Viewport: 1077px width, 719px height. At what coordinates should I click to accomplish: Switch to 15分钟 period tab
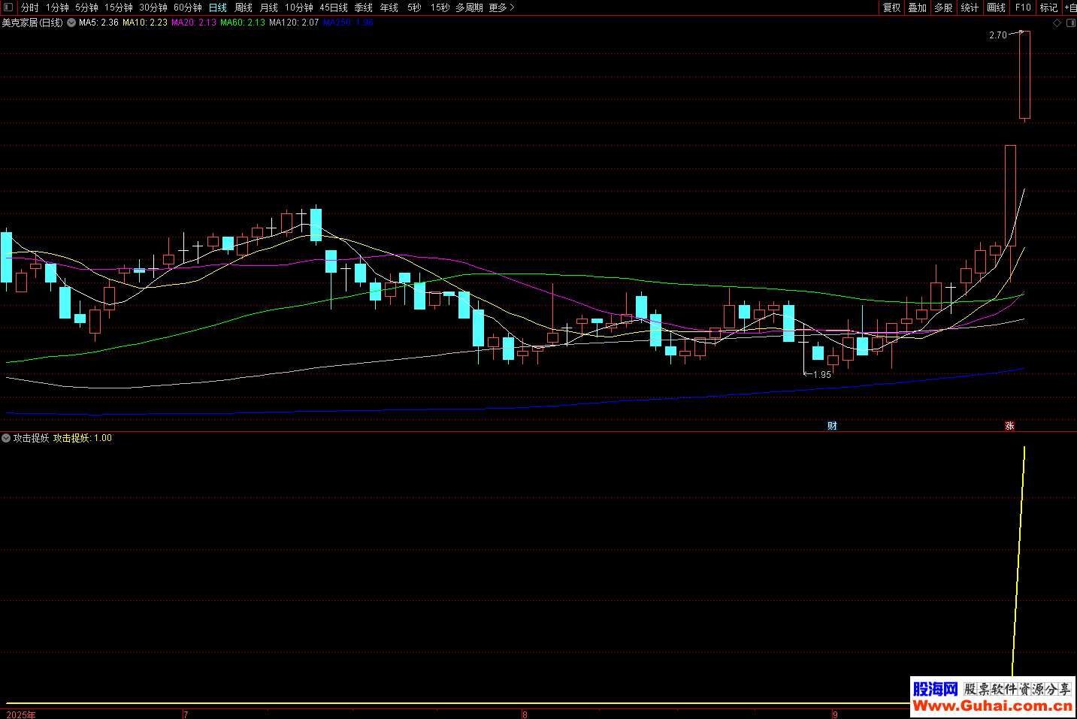tap(119, 8)
